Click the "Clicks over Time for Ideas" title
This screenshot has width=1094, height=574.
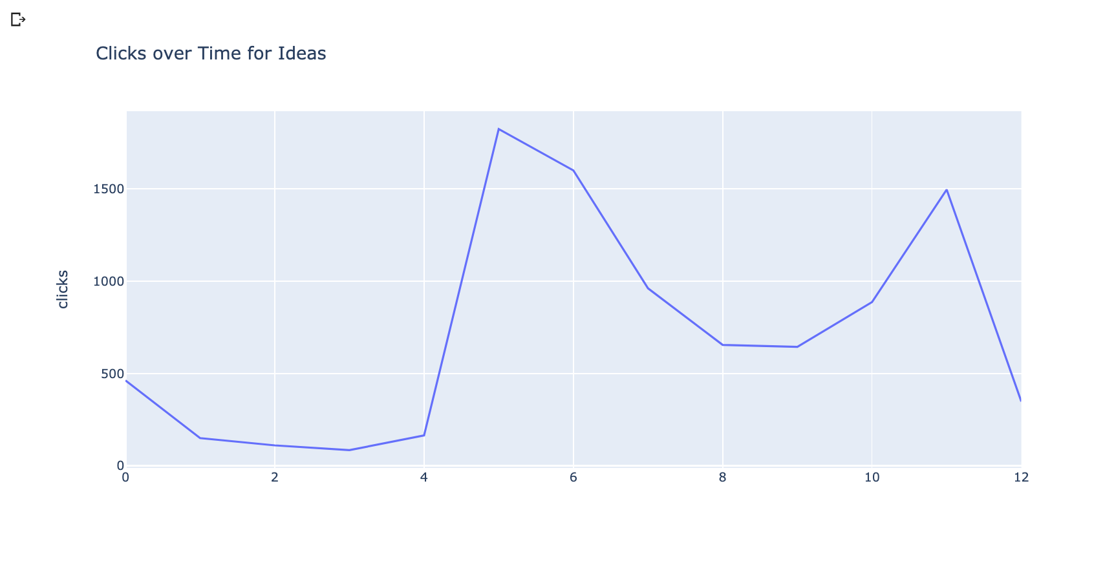click(x=211, y=53)
